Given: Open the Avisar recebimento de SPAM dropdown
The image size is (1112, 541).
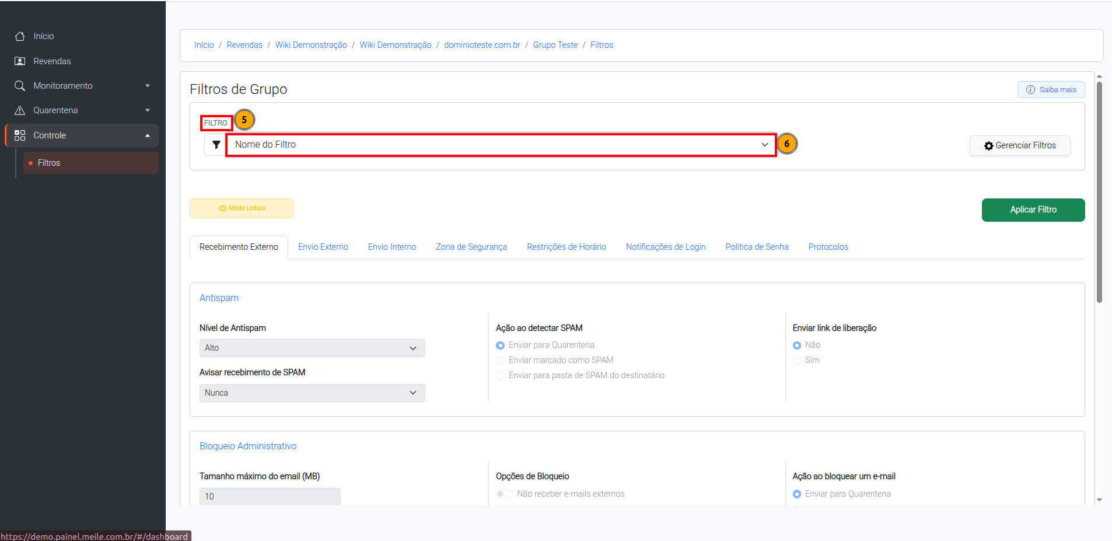Looking at the screenshot, I should point(312,393).
